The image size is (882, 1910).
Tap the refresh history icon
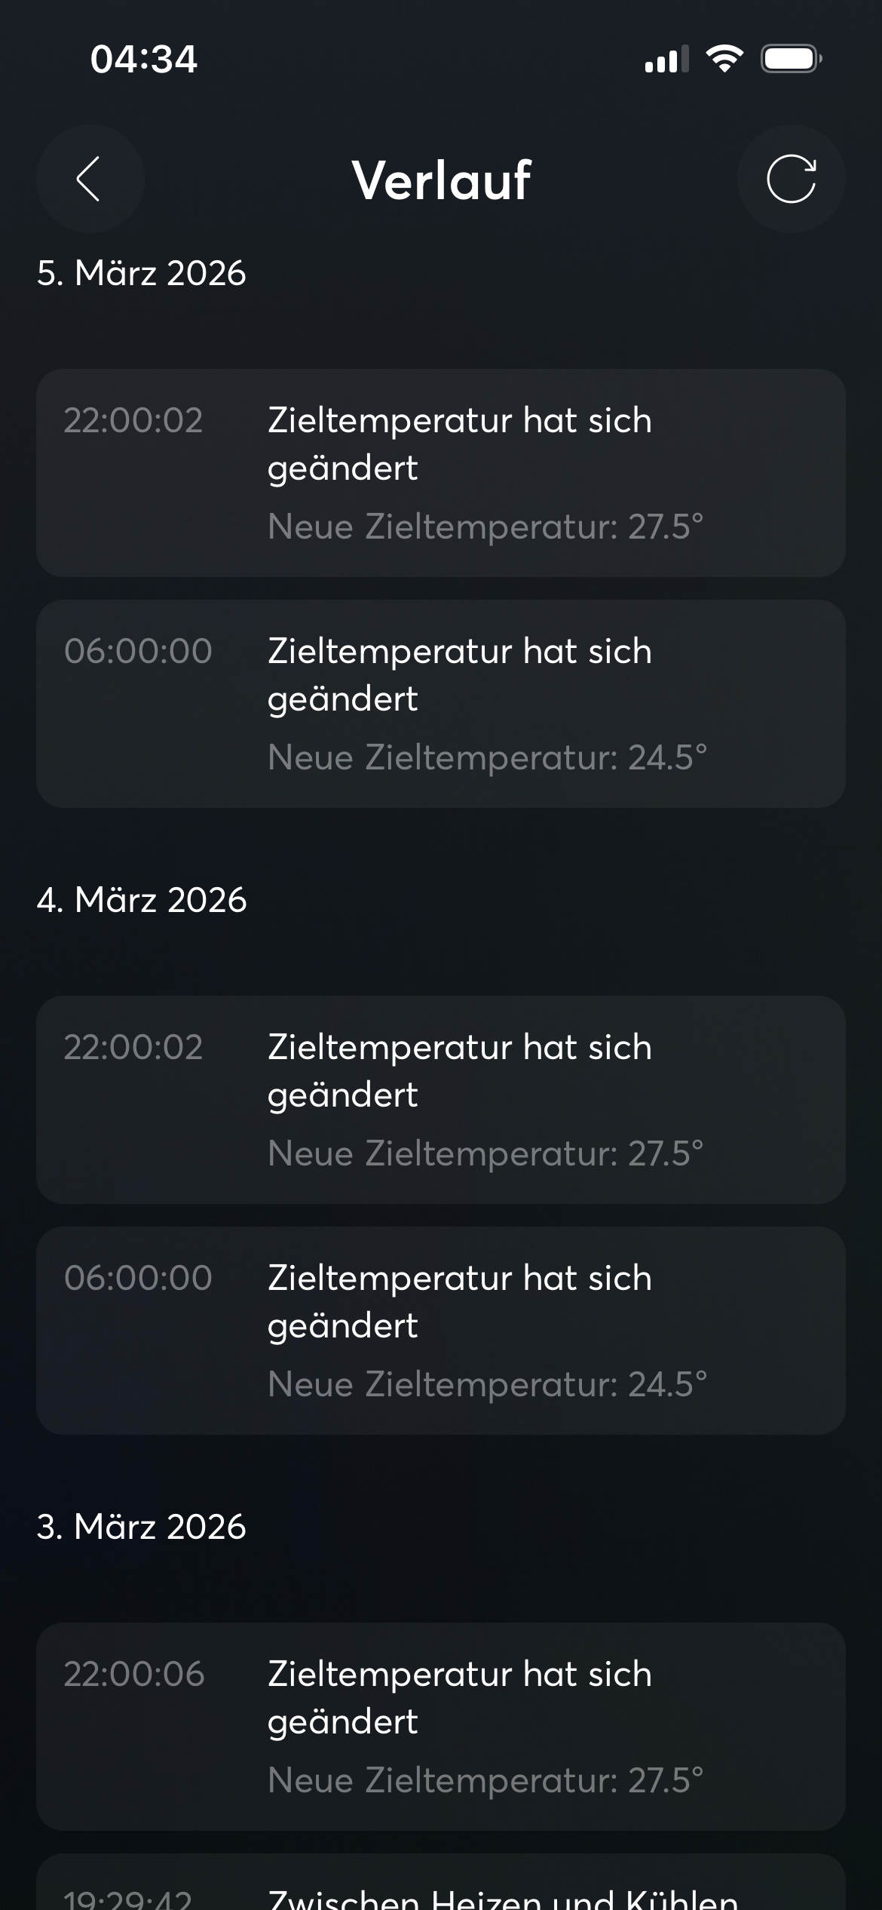[791, 179]
